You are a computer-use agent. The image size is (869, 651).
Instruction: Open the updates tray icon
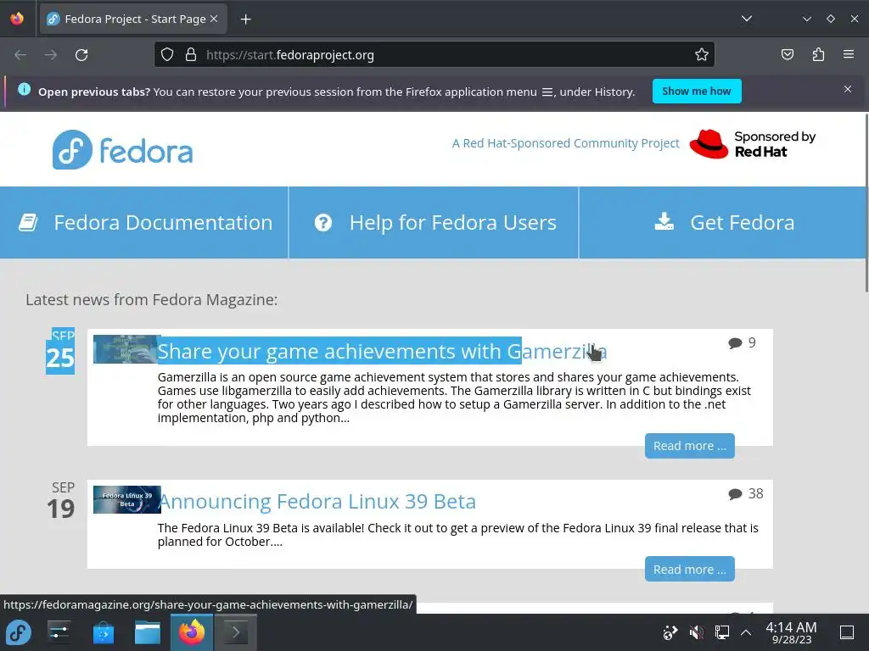tap(670, 632)
